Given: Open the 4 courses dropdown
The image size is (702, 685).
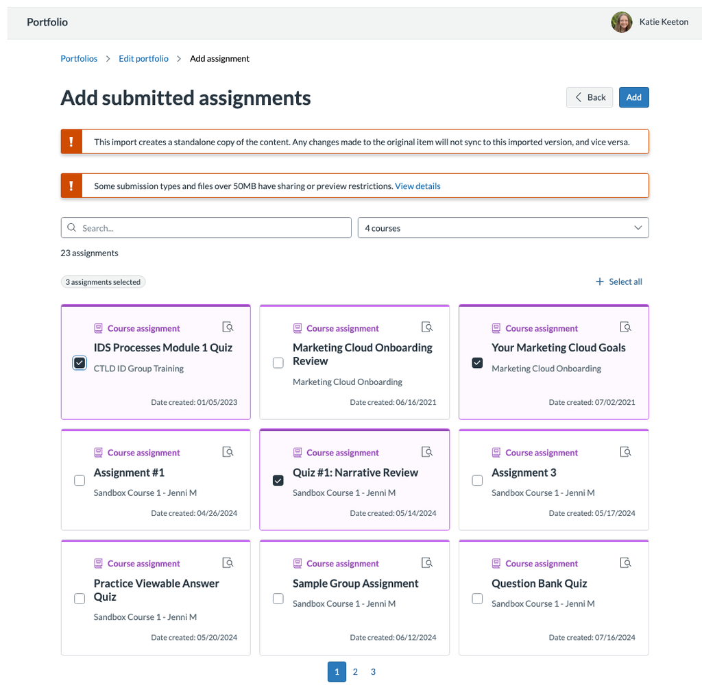Looking at the screenshot, I should (503, 227).
